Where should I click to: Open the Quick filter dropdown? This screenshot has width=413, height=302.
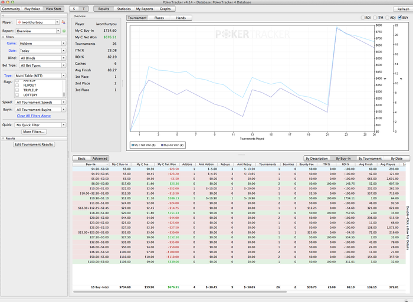click(x=64, y=125)
